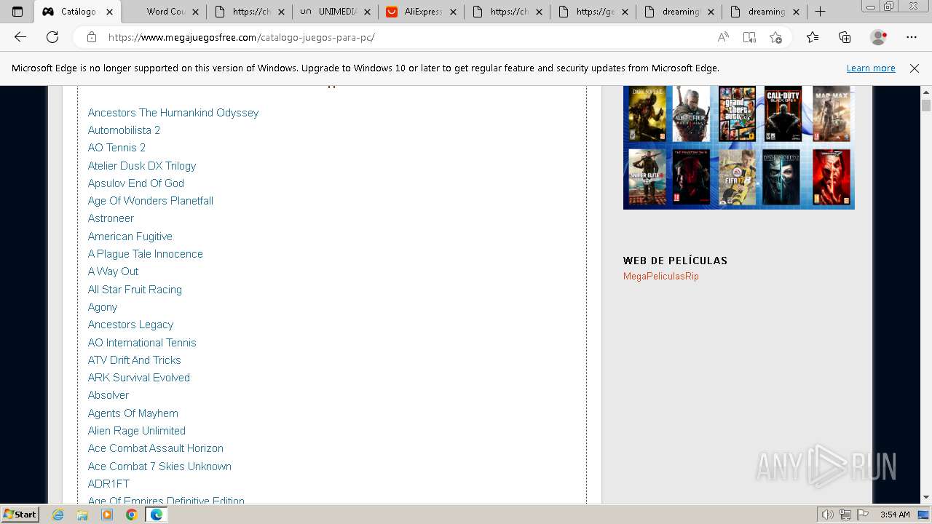Open the Collections icon

pyautogui.click(x=845, y=37)
